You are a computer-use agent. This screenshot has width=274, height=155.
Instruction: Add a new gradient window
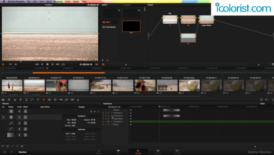[x=22, y=146]
